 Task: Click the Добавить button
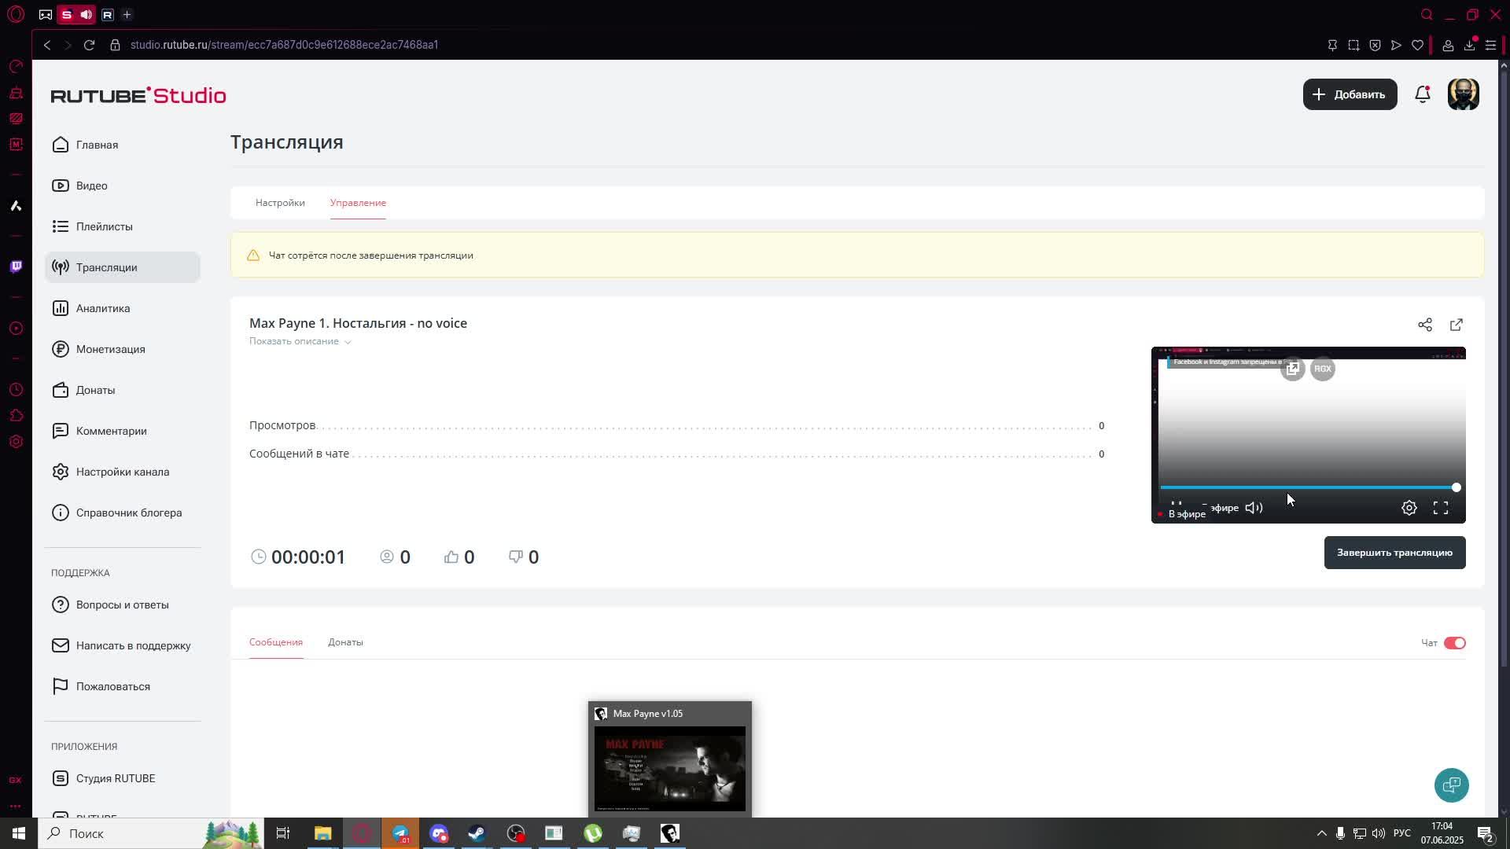coord(1350,94)
